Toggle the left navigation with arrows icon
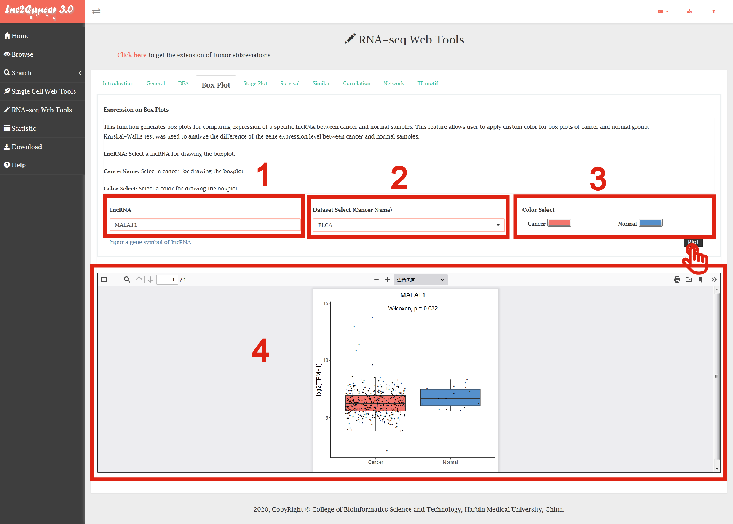Screen dimensions: 733x524 click(x=96, y=11)
